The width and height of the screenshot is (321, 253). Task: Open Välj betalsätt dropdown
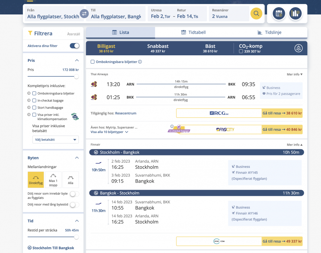click(x=55, y=140)
